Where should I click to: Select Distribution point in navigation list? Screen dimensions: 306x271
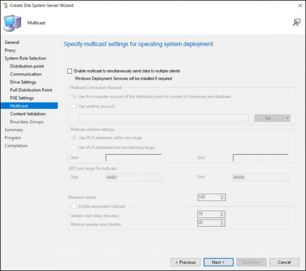(27, 66)
